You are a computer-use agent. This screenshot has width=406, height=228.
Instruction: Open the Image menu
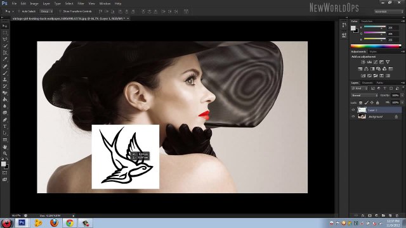click(x=34, y=4)
